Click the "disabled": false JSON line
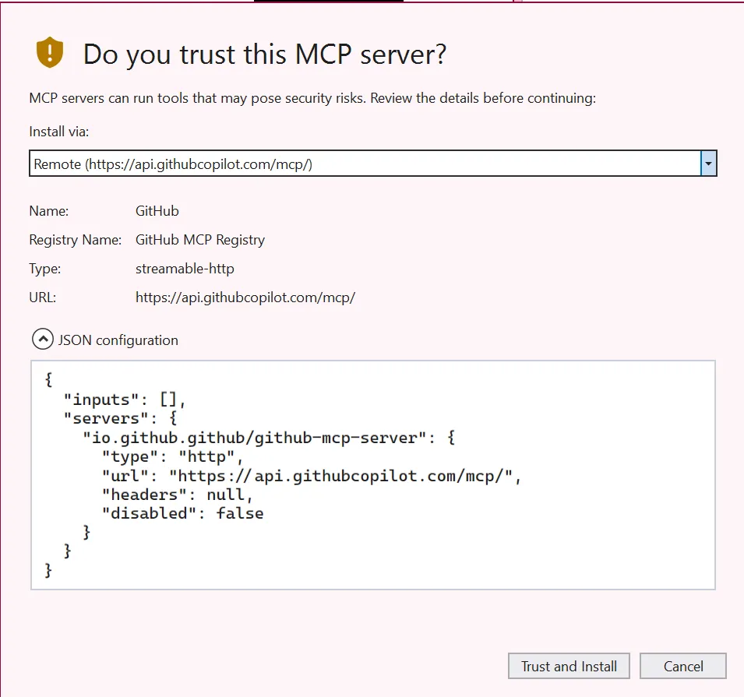 point(182,513)
